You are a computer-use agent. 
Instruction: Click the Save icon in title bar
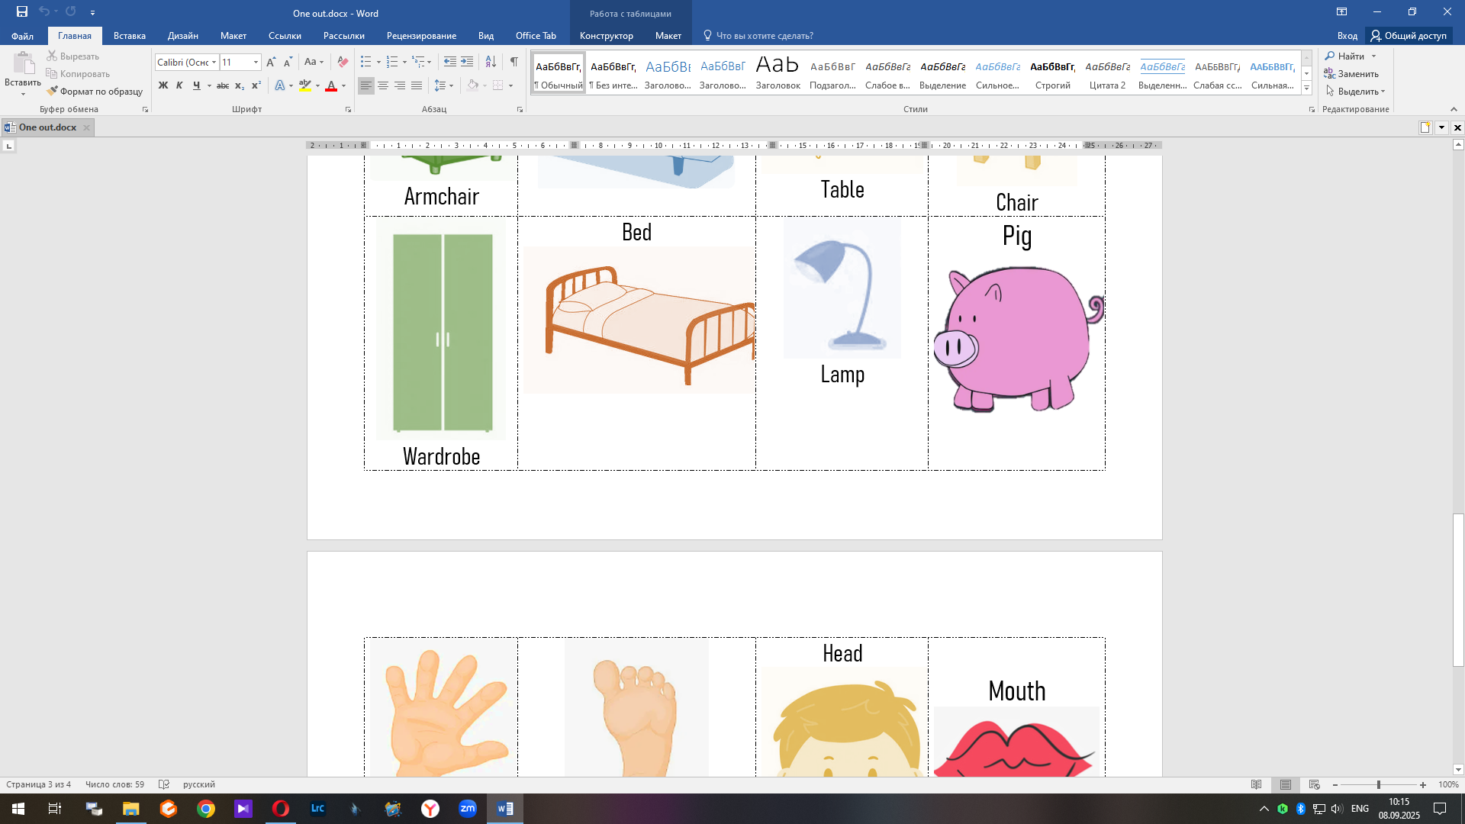22,11
